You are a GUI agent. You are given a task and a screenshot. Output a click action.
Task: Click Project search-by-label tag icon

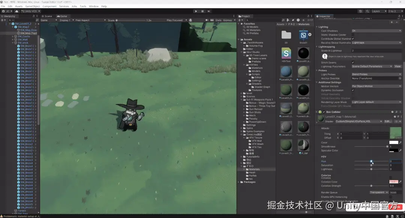293,20
